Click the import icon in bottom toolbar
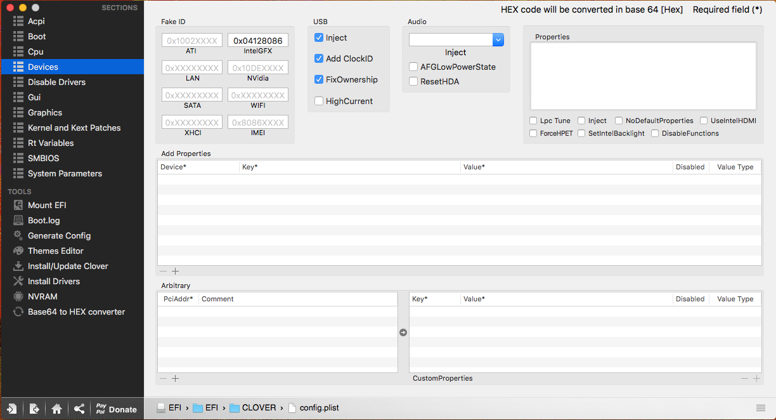Image resolution: width=776 pixels, height=420 pixels. (12, 409)
